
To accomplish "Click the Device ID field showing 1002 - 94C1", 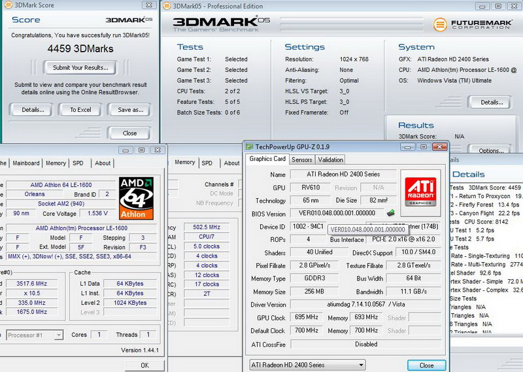I will (x=308, y=227).
